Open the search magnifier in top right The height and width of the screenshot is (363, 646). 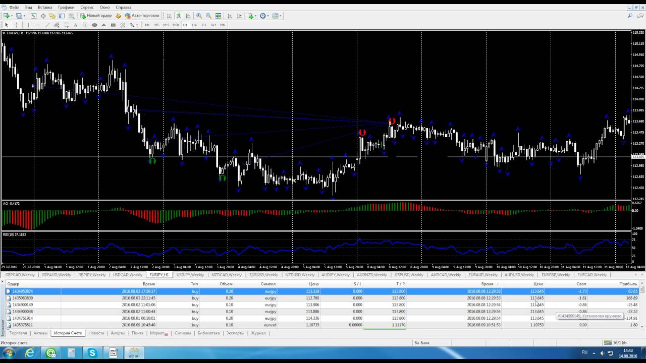click(x=630, y=16)
